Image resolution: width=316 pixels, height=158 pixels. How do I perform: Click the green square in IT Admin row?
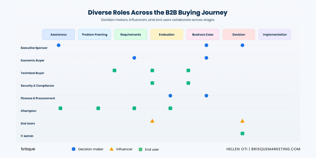point(242,134)
